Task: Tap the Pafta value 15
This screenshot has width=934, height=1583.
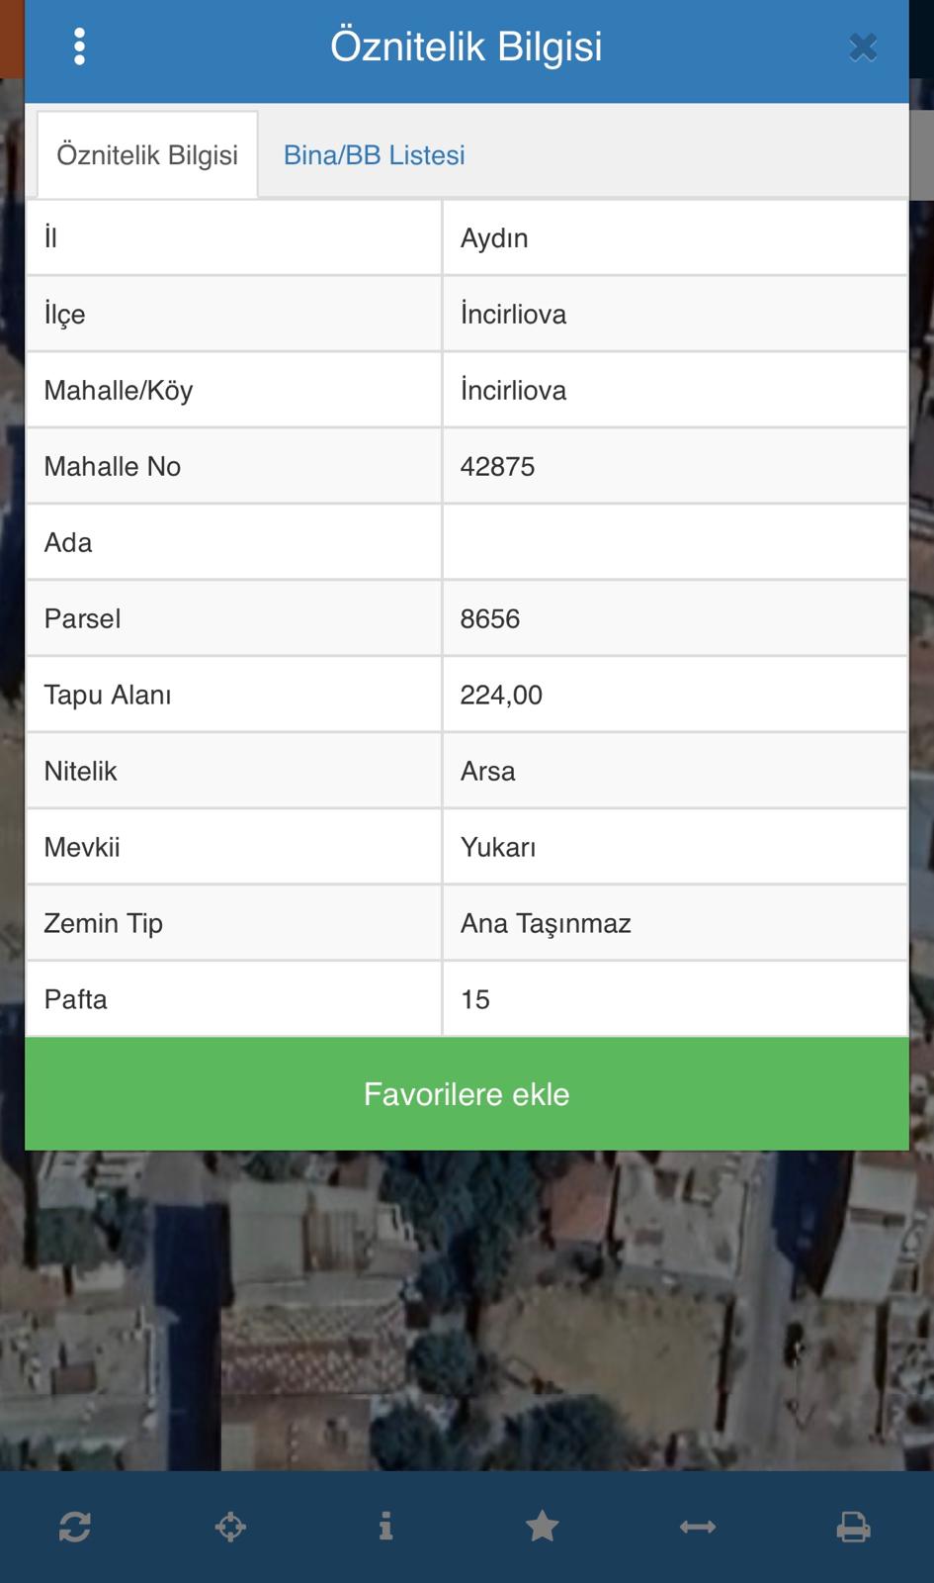Action: (474, 1000)
